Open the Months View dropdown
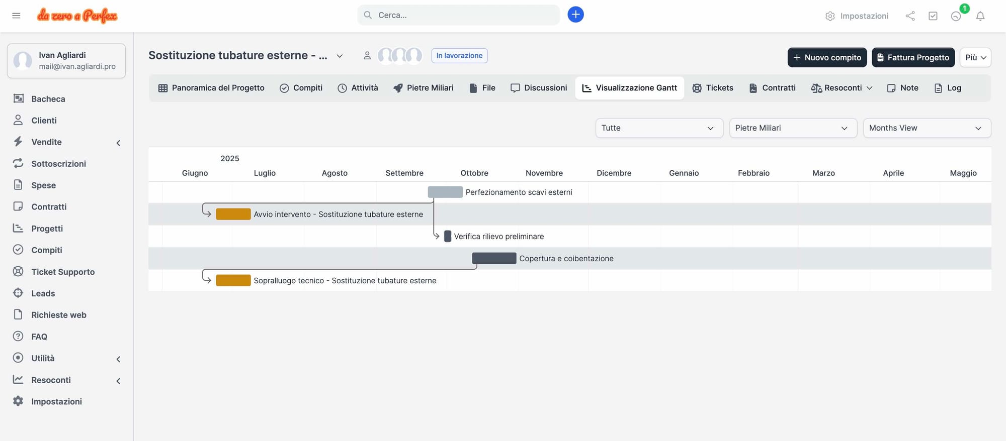1006x441 pixels. [x=927, y=128]
